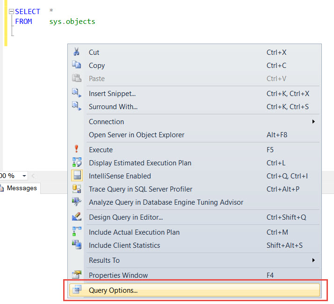Screen dimensions: 334x304
Task: Enable Include Client Statistics
Action: 194,245
